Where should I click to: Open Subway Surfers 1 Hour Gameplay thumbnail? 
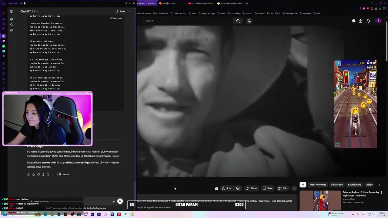(320, 200)
